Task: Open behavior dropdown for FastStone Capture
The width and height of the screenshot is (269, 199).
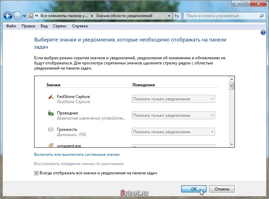Action: [173, 99]
